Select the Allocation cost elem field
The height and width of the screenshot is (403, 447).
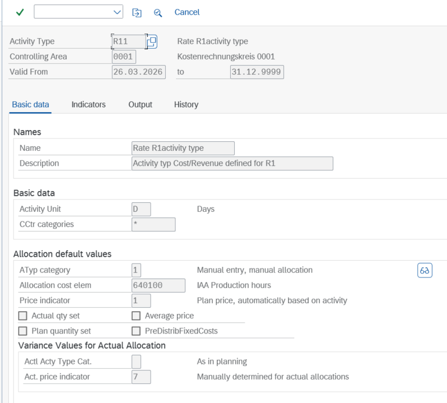[157, 285]
